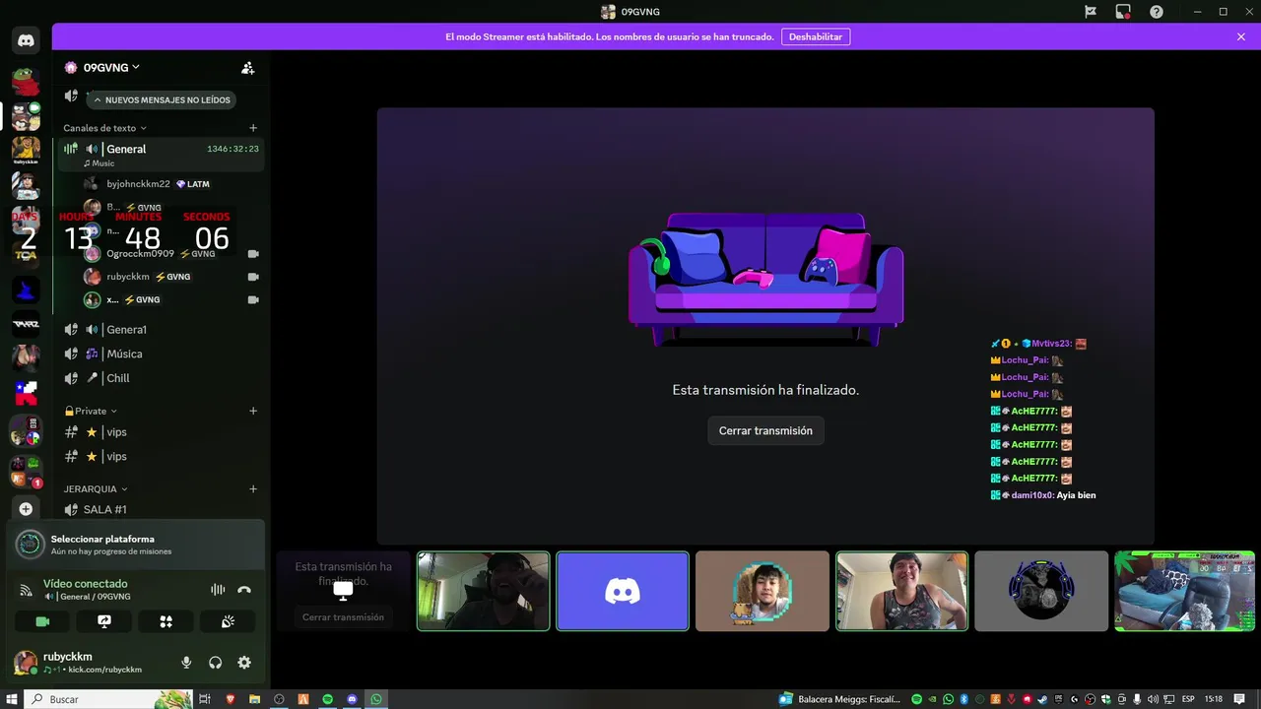1261x709 pixels.
Task: Dismiss the streamer mode banner
Action: (1241, 36)
